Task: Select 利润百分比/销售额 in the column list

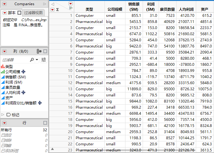Action: point(21,103)
